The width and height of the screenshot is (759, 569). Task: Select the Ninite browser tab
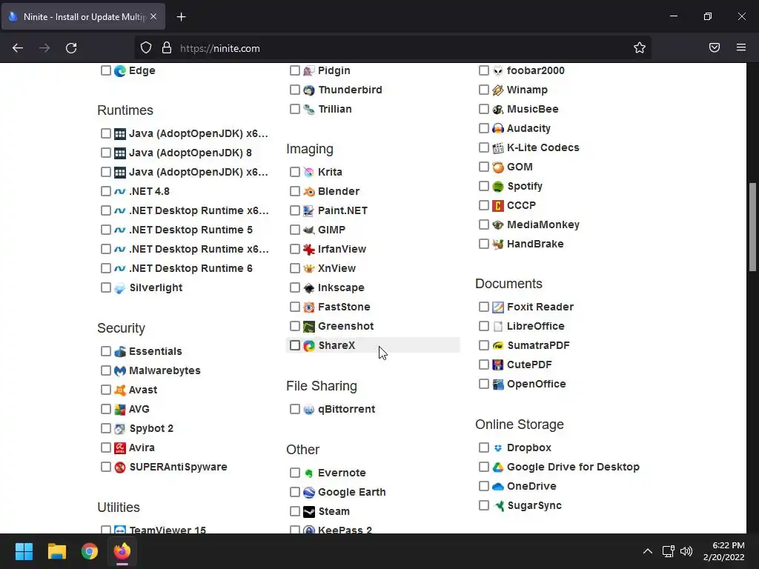[83, 16]
